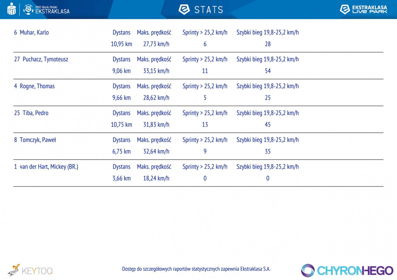This screenshot has height=280, width=397.
Task: Click the PKO bank logo icon
Action: [11, 9]
